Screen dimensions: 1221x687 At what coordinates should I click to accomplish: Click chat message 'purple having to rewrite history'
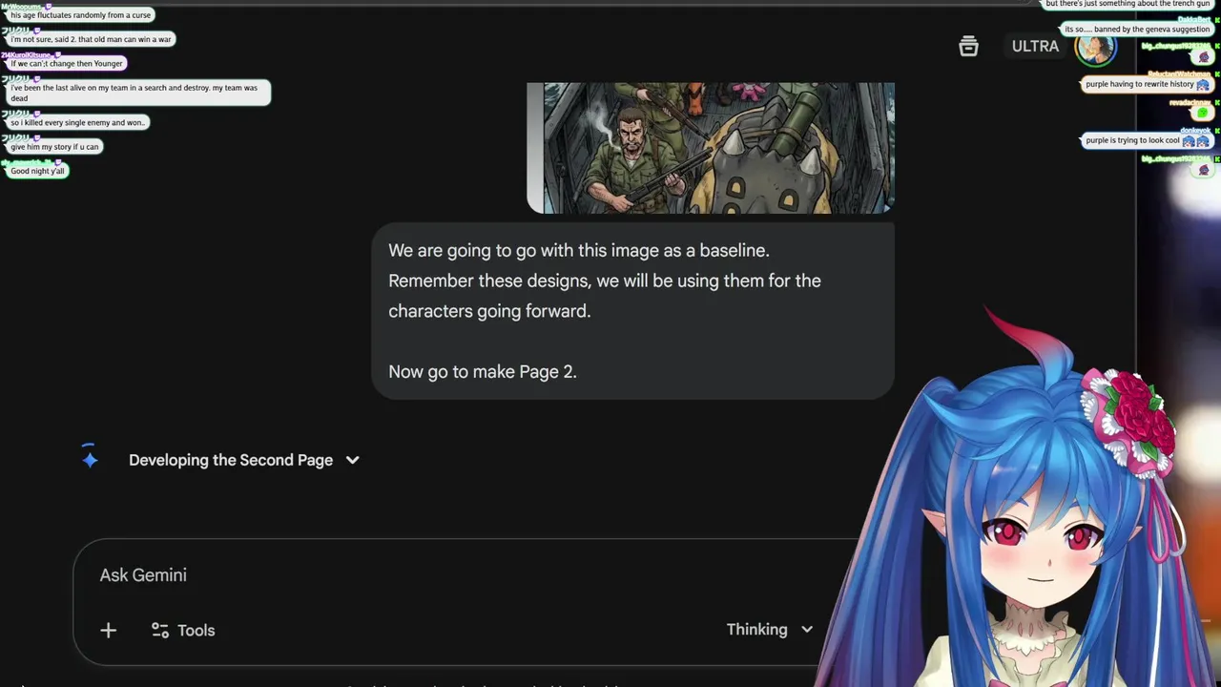tap(1148, 84)
